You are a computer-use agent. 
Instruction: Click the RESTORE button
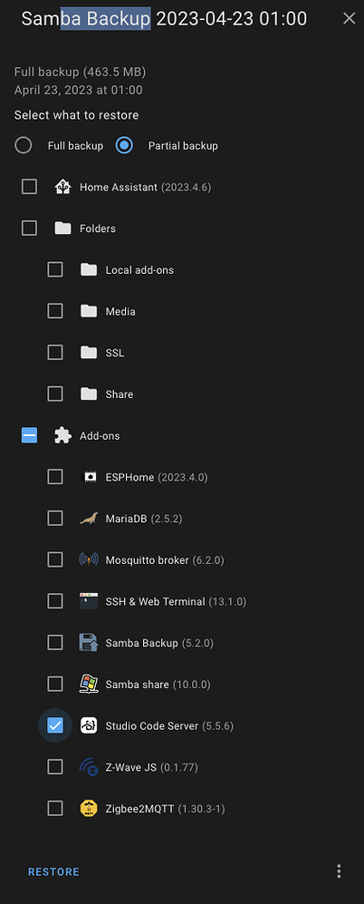pyautogui.click(x=53, y=871)
